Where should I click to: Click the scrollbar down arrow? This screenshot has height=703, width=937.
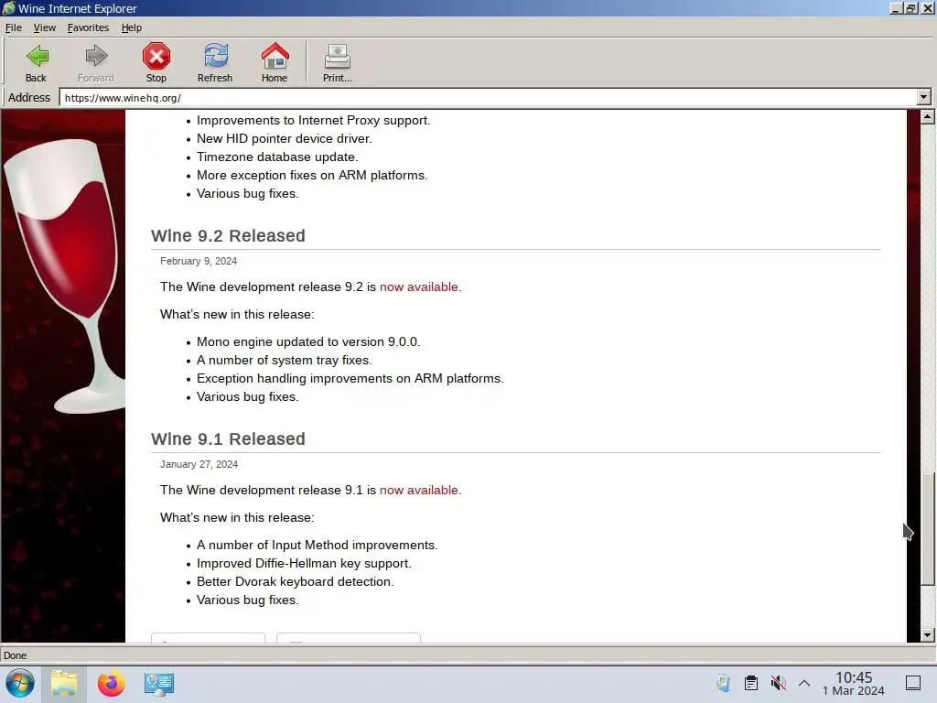click(928, 635)
